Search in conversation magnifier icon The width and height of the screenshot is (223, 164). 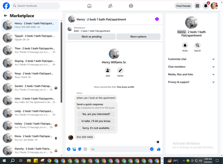click(x=198, y=45)
